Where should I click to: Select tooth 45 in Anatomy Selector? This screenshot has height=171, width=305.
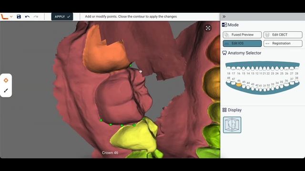(x=244, y=86)
